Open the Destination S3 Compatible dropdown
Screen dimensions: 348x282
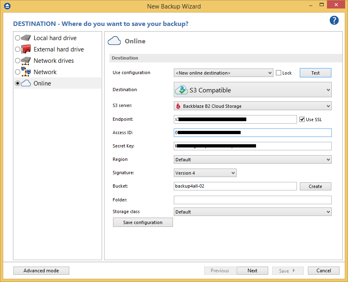point(252,90)
